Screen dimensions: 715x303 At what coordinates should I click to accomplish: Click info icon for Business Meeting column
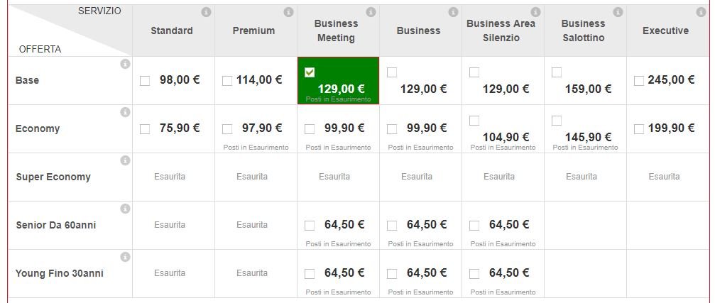pyautogui.click(x=371, y=13)
